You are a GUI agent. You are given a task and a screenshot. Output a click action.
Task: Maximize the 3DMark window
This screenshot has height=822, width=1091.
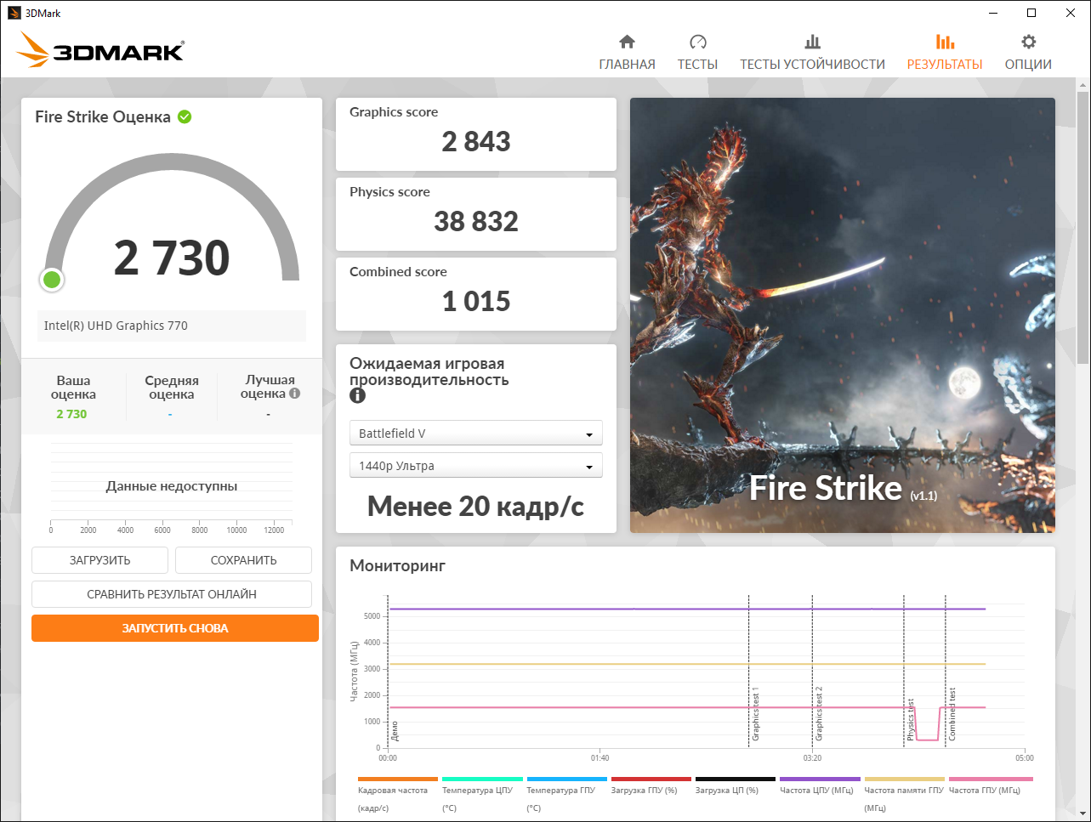click(x=1031, y=13)
